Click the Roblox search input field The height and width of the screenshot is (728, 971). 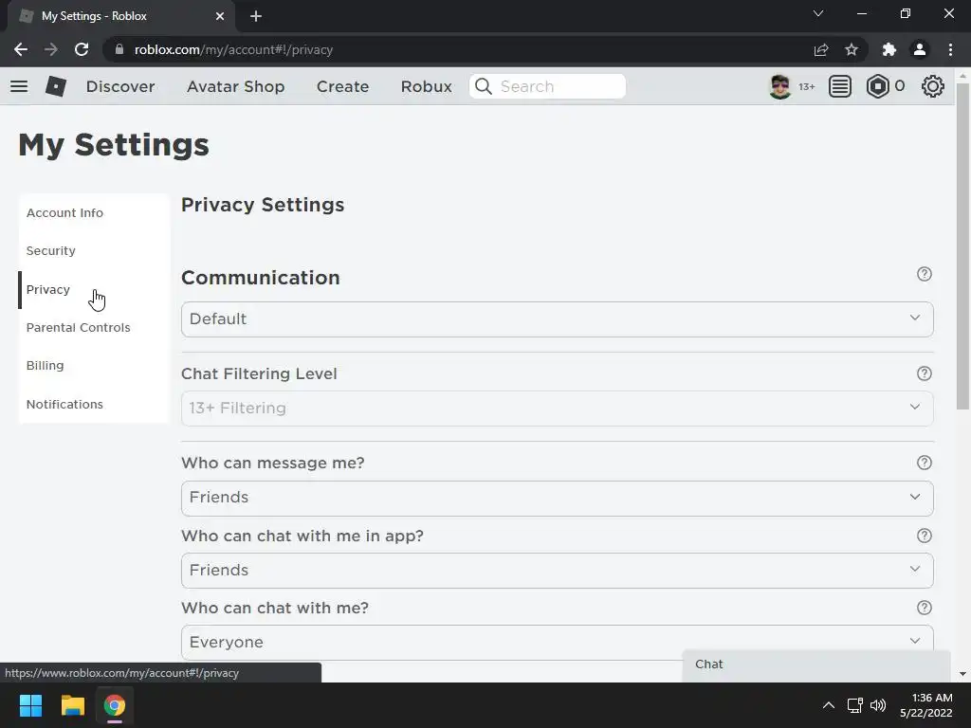click(547, 86)
